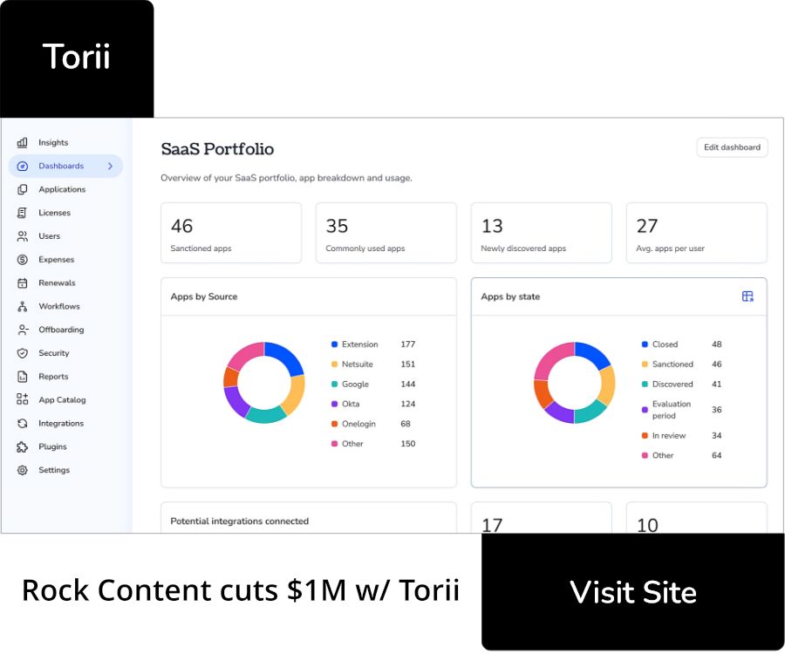Image resolution: width=785 pixels, height=654 pixels.
Task: Click the purple Okta legend swatch
Action: click(x=334, y=405)
